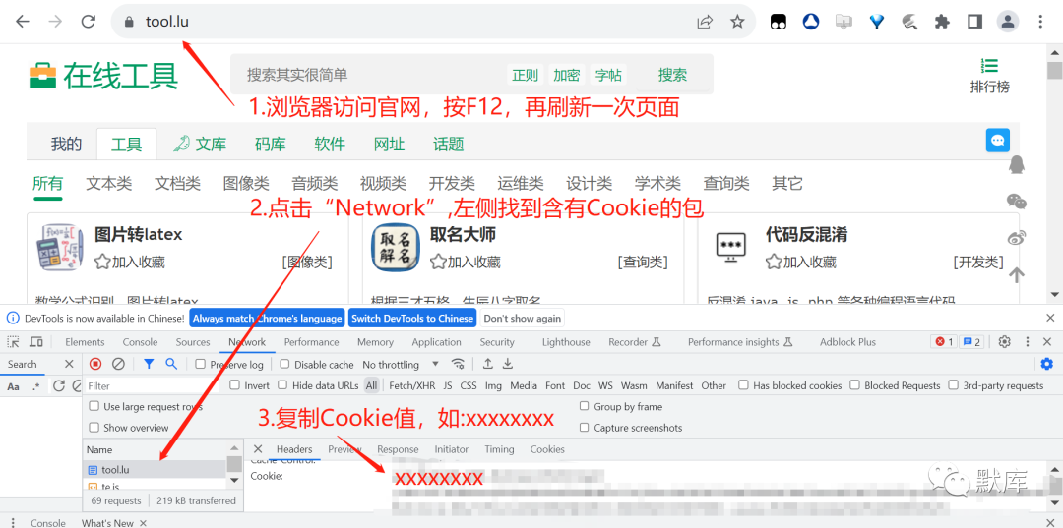Click the 正则 search option
The width and height of the screenshot is (1063, 528).
525,75
